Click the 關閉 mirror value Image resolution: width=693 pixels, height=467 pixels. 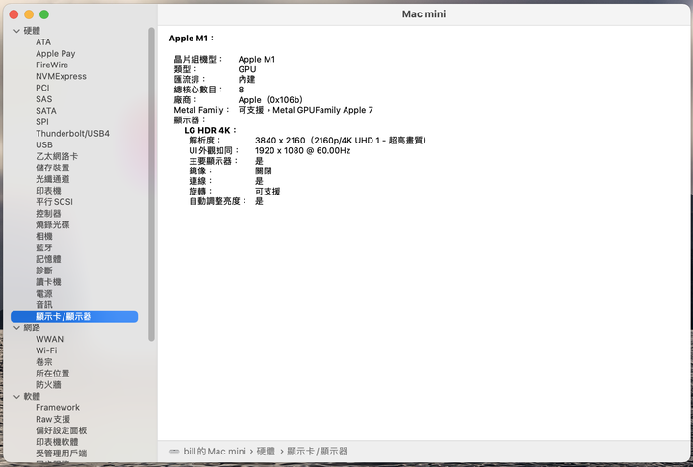(264, 171)
